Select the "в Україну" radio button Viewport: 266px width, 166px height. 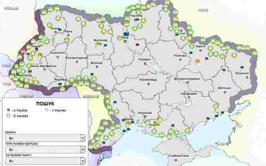[x=9, y=111]
